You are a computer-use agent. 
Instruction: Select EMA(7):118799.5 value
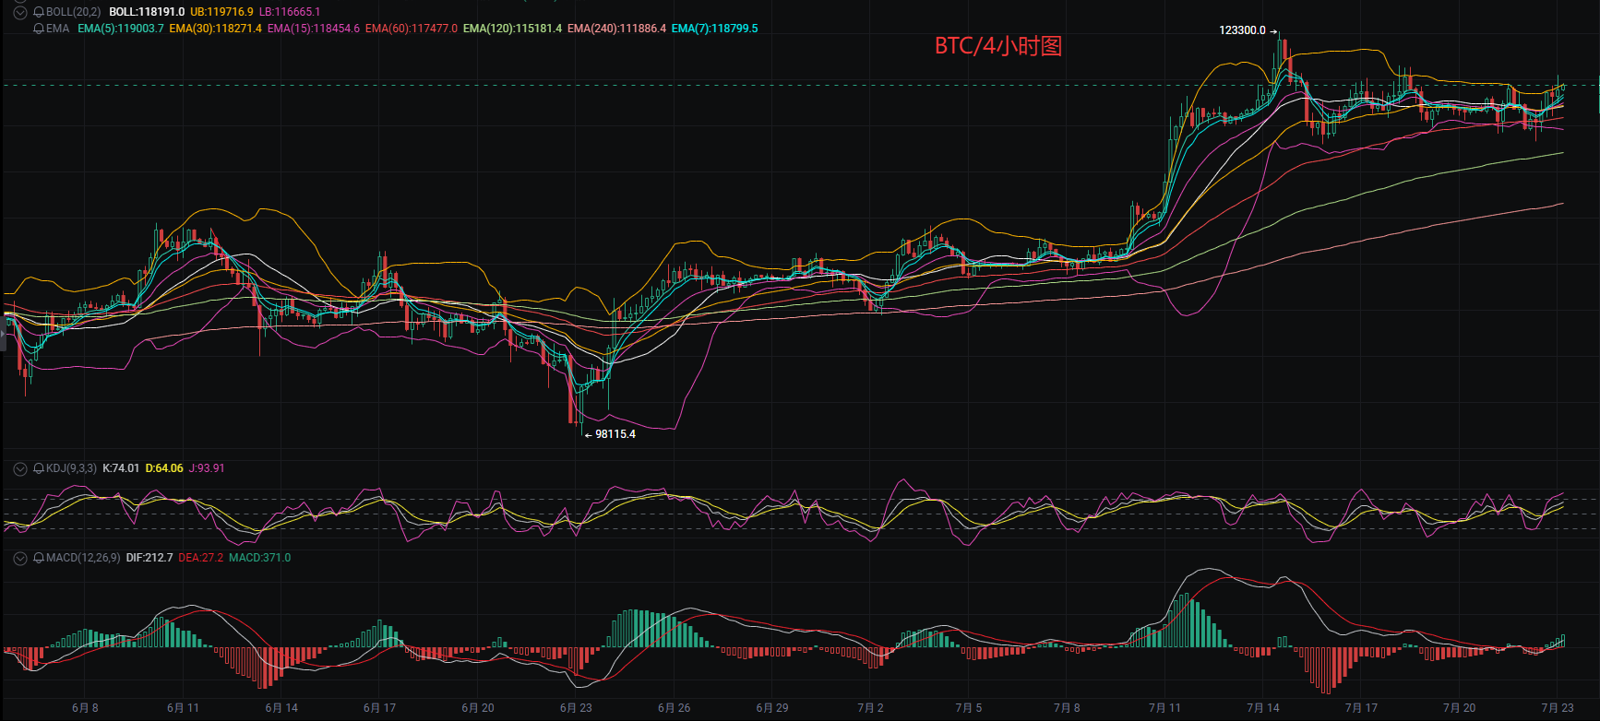715,29
